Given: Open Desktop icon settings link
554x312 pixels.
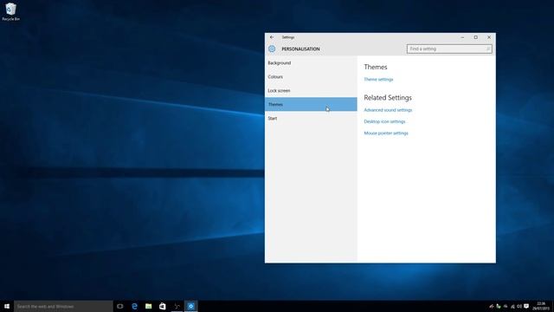Looking at the screenshot, I should [384, 121].
